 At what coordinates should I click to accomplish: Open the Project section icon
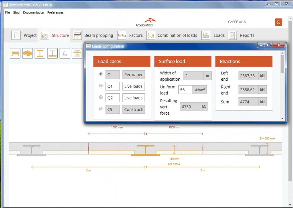tap(16, 35)
